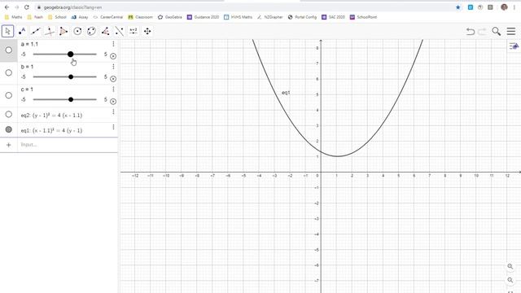Click the zoom in magnifier on graph
Image resolution: width=521 pixels, height=293 pixels.
coord(510,266)
